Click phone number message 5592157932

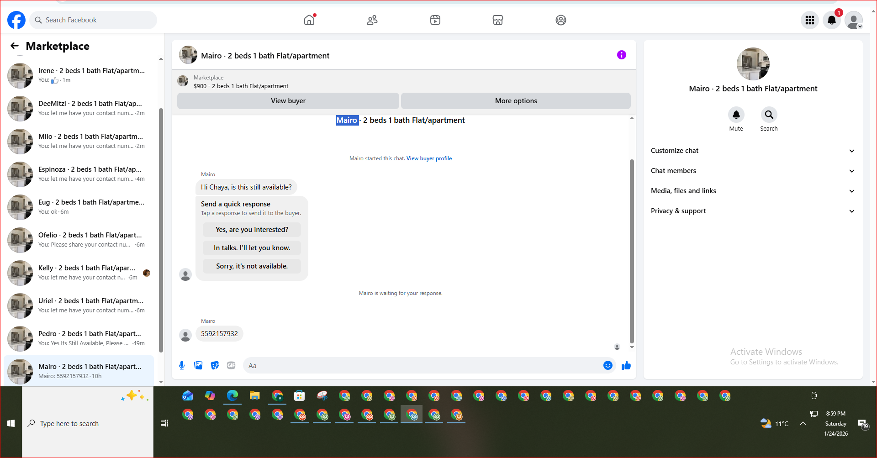pos(220,334)
